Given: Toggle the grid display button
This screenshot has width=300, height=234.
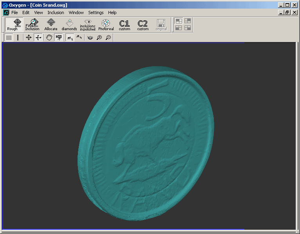Looking at the screenshot, I should tap(9, 38).
